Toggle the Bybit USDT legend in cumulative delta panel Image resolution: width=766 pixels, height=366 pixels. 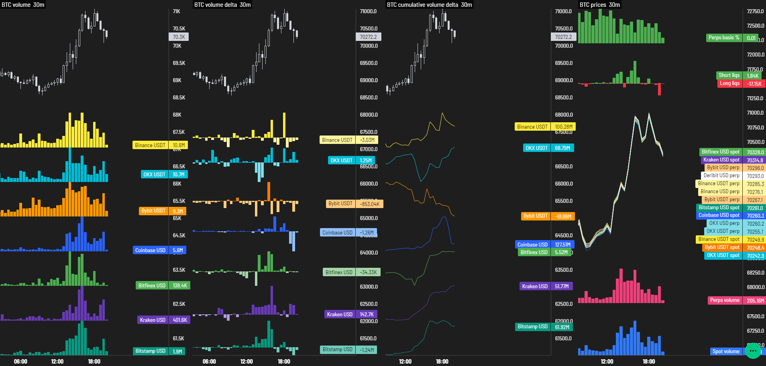[535, 216]
